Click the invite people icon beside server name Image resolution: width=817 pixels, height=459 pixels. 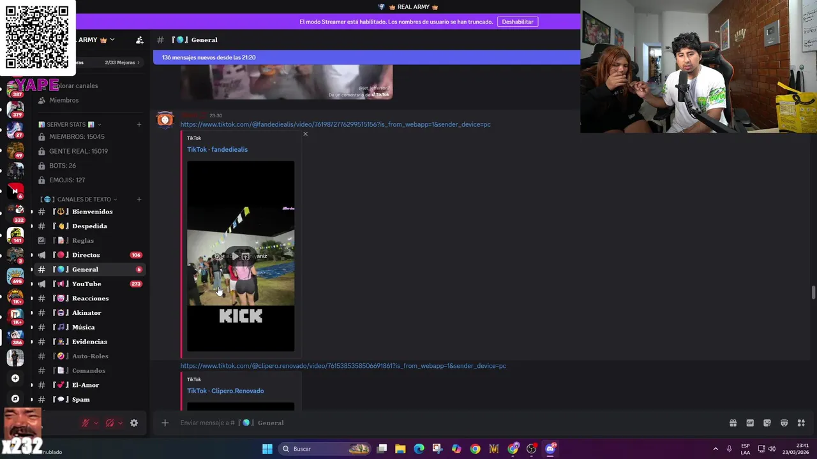[x=140, y=40]
